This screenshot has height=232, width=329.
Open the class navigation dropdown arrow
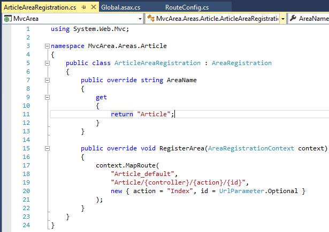(x=283, y=19)
